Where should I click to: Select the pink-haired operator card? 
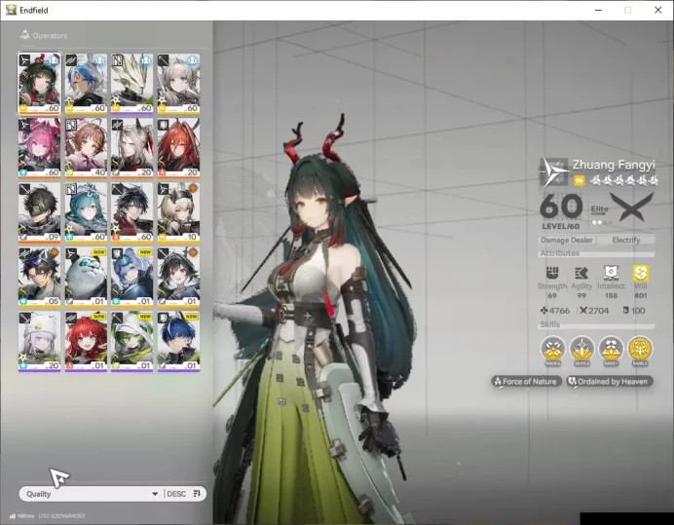[39, 148]
